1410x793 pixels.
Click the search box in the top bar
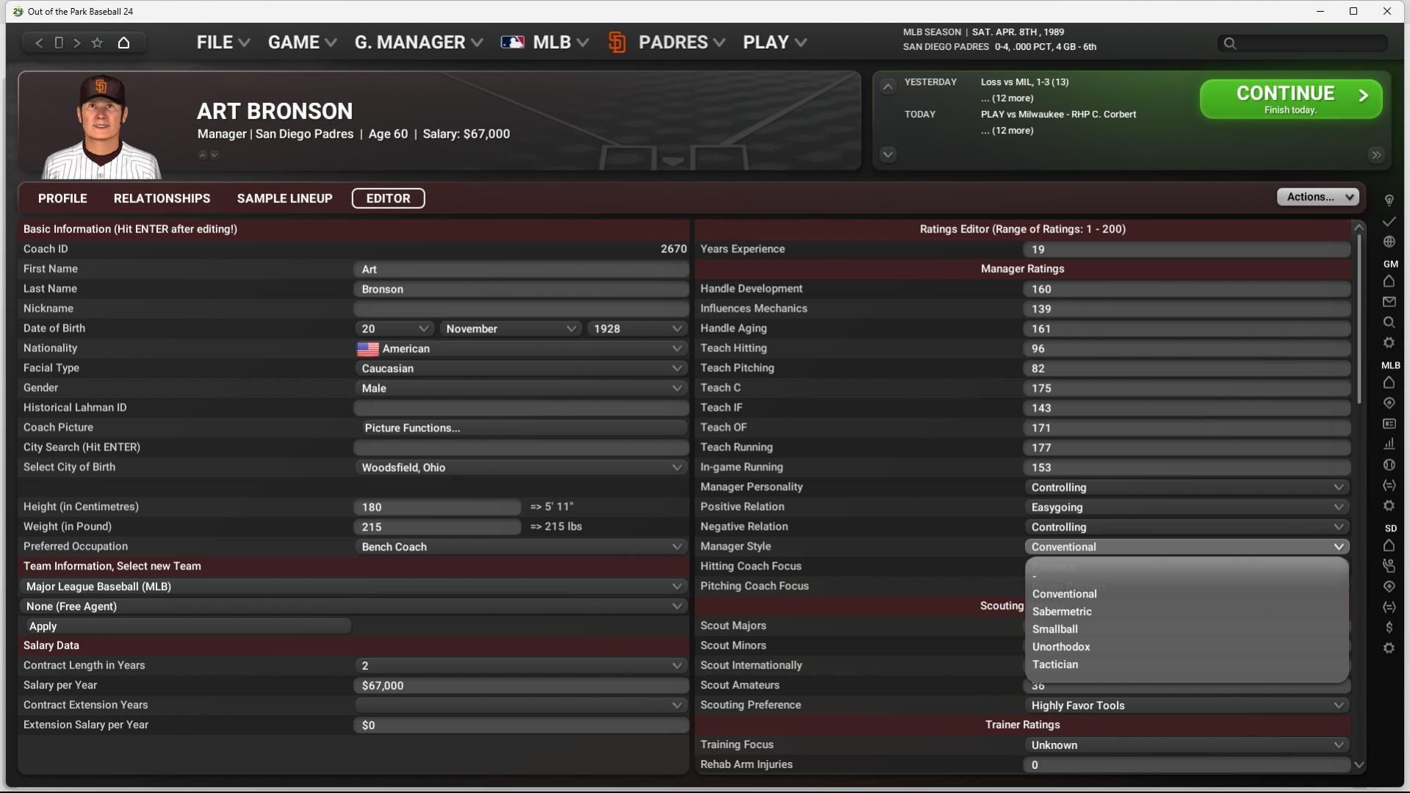(1302, 43)
